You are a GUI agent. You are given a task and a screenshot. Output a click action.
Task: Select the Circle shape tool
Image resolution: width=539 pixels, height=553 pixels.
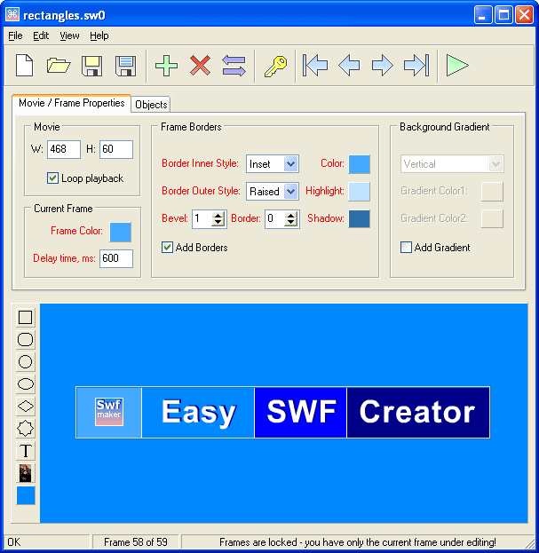pos(26,361)
